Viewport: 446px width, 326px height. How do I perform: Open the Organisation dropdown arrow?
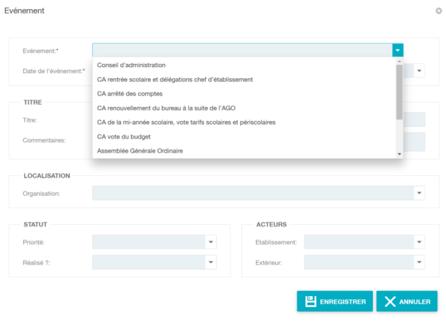coord(419,193)
